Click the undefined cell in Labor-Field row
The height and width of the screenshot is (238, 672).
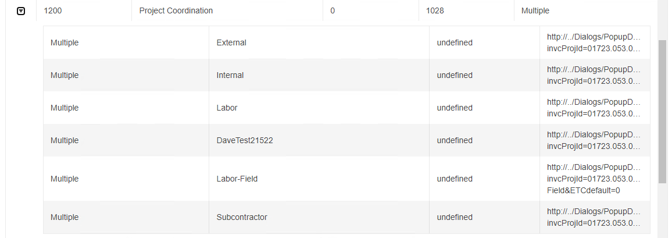pos(455,179)
